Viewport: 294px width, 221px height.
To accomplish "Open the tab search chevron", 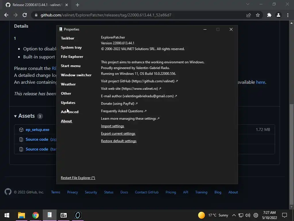I will tap(248, 4).
